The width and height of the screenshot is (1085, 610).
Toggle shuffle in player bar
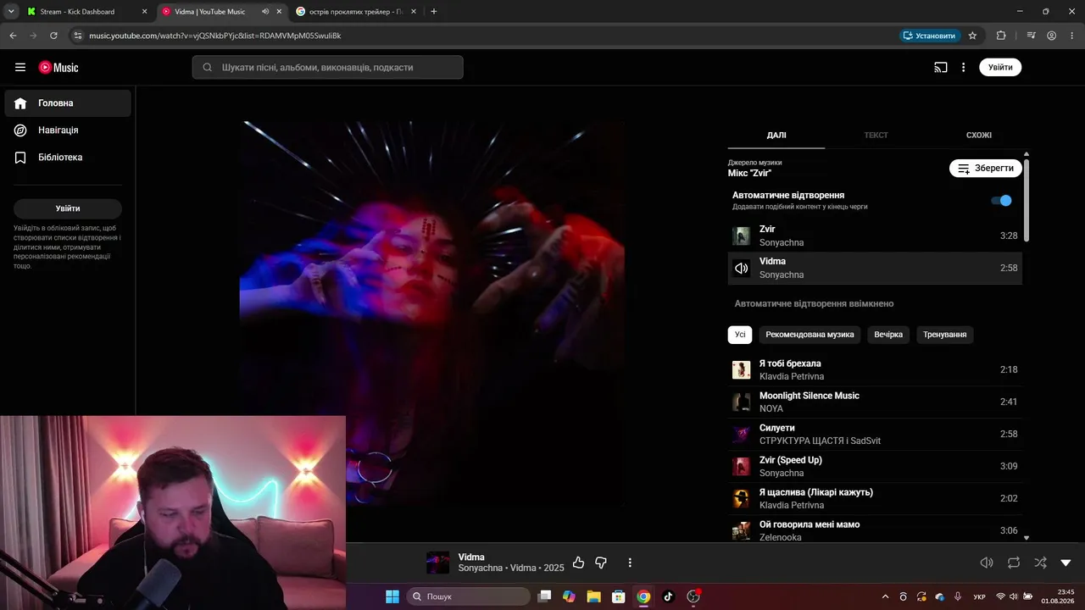pyautogui.click(x=1041, y=563)
